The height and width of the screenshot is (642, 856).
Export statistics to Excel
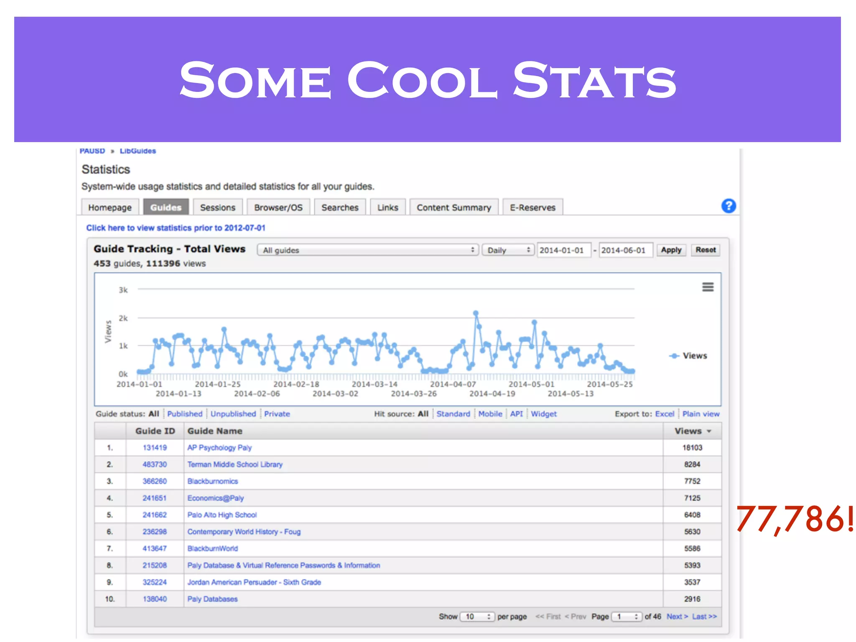coord(665,414)
